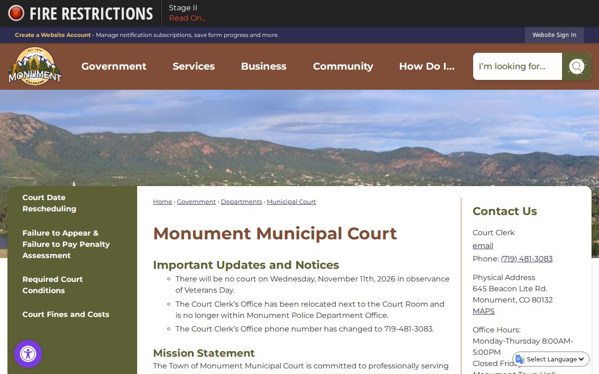Open the Business menu
Image resolution: width=599 pixels, height=374 pixels.
coord(263,66)
